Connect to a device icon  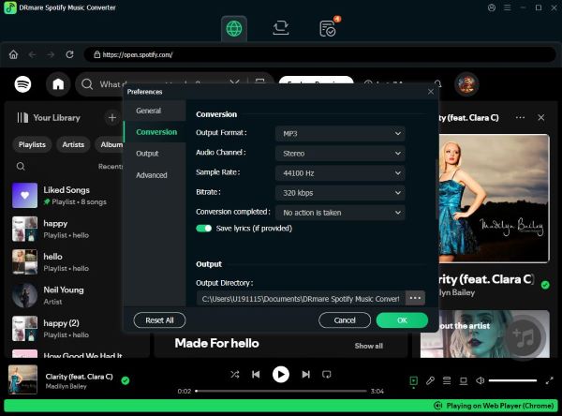[464, 380]
